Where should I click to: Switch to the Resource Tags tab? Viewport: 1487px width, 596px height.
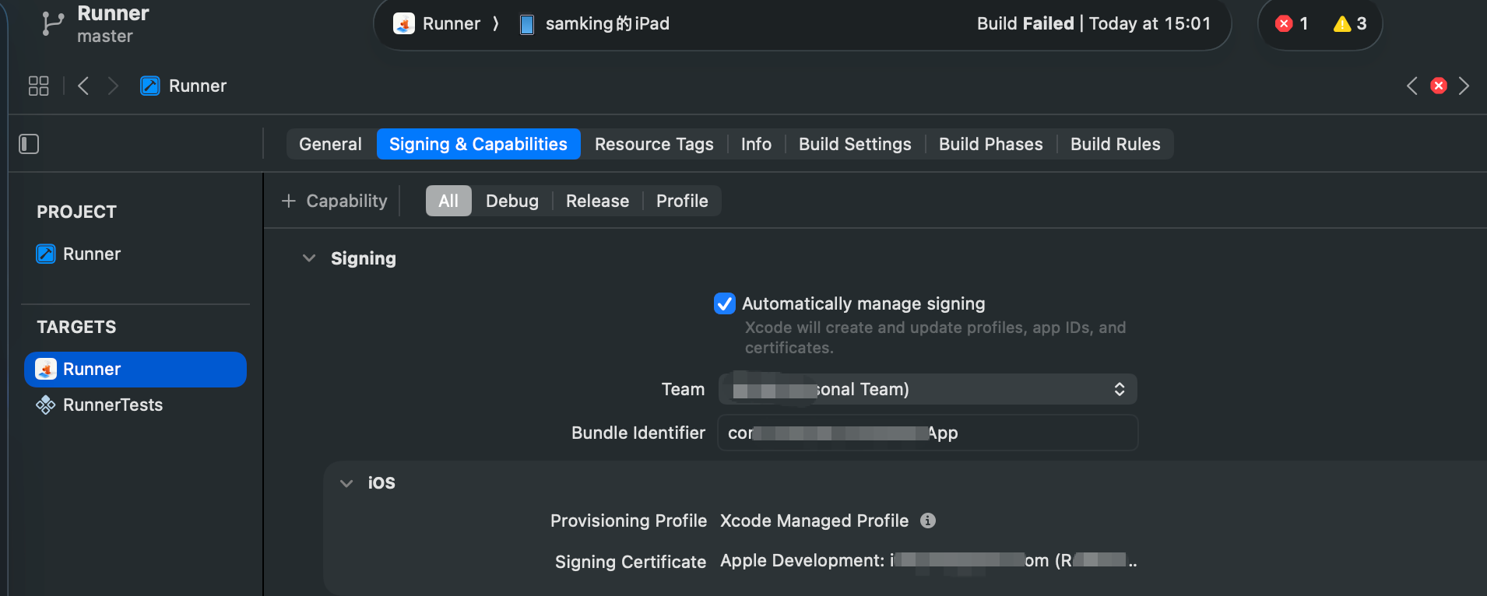(654, 144)
